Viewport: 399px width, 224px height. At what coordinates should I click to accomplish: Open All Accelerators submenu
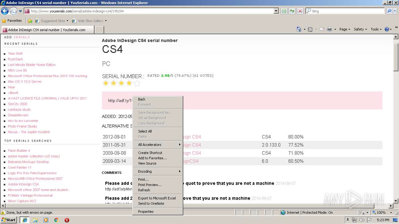(157, 145)
